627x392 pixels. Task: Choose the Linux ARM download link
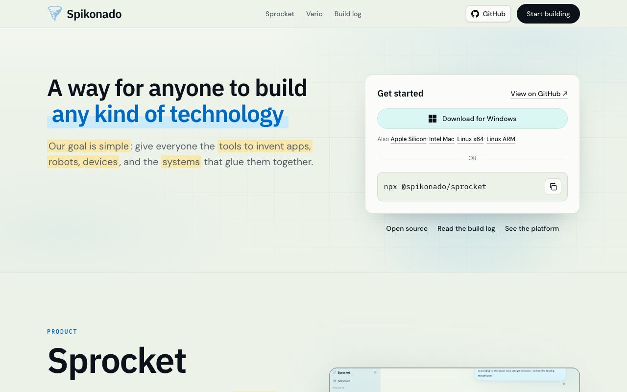point(501,139)
